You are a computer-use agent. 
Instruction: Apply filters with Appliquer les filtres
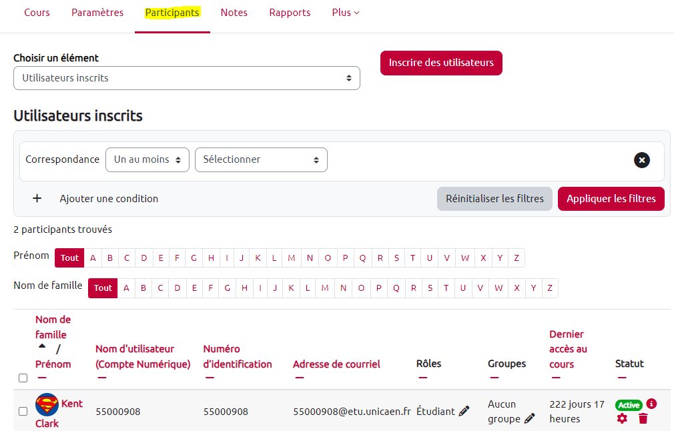611,199
